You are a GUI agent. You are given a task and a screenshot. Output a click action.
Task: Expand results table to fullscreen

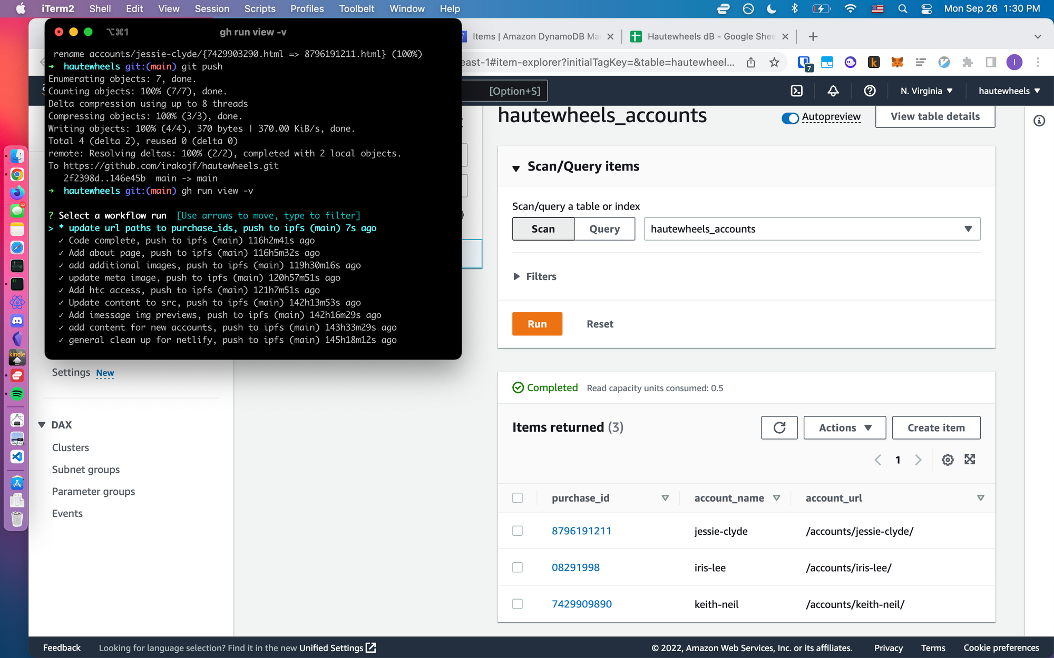(x=970, y=460)
